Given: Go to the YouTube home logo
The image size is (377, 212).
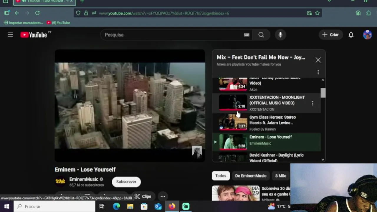Looking at the screenshot, I should (x=34, y=35).
